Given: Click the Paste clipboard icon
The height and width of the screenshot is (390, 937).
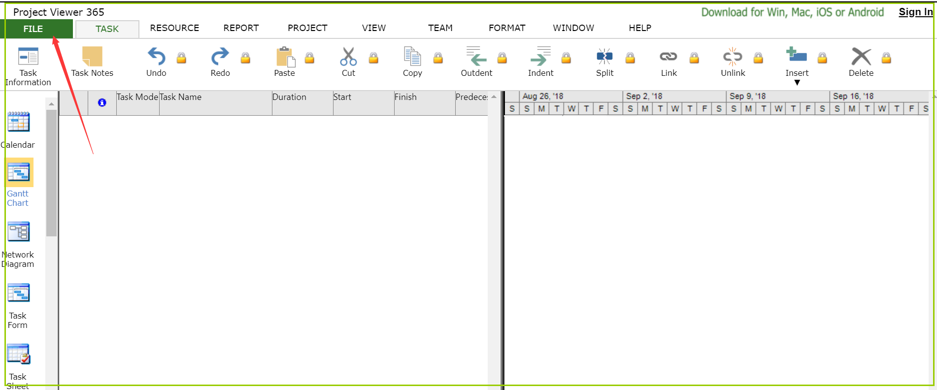Looking at the screenshot, I should coord(285,56).
